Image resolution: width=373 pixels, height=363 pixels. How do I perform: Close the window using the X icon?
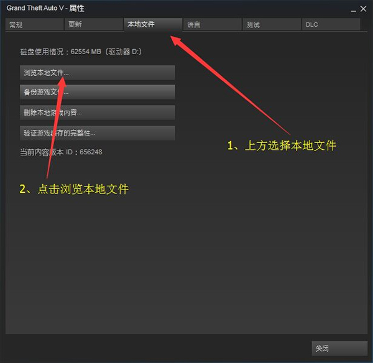363,9
